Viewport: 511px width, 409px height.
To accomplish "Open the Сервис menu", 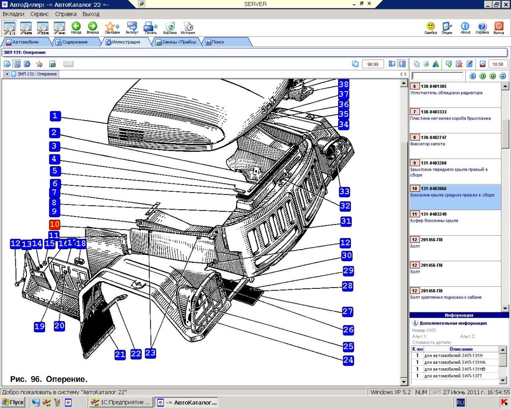I will click(40, 14).
